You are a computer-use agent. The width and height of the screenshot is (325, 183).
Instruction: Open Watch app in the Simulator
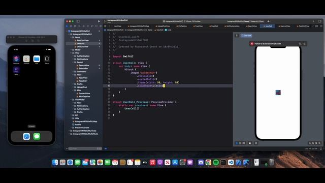(47, 59)
